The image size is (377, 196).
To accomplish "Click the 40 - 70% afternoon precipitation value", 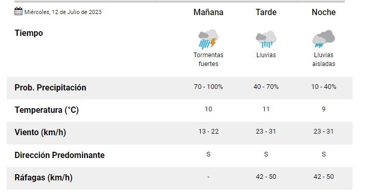I will (266, 87).
